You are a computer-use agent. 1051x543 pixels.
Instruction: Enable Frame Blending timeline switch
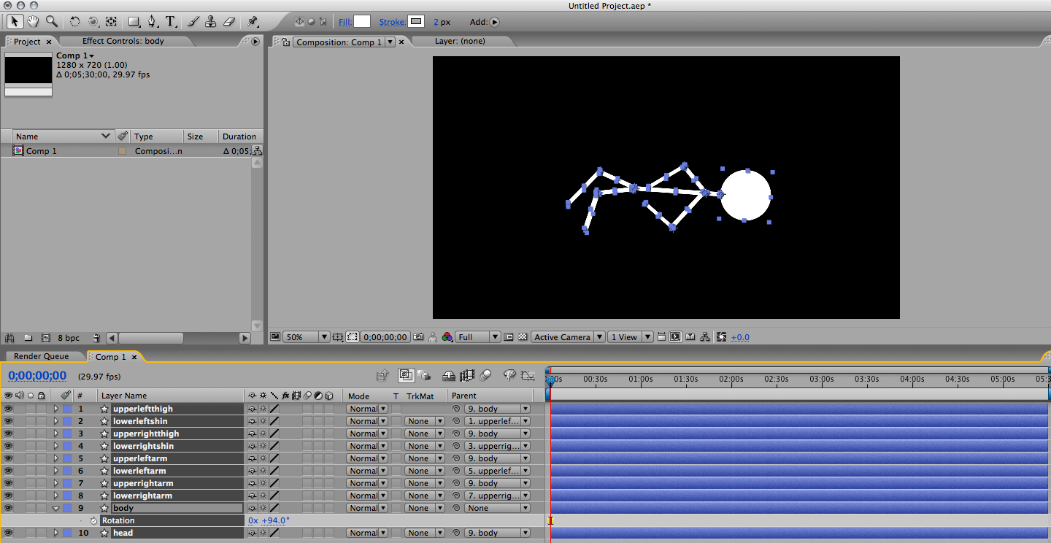(468, 375)
